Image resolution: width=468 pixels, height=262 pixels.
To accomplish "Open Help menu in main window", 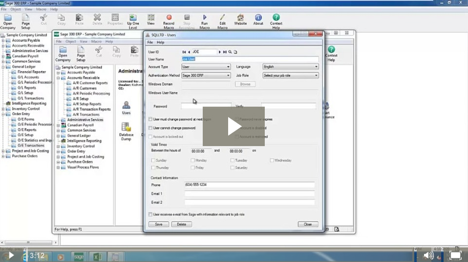I will pyautogui.click(x=54, y=9).
